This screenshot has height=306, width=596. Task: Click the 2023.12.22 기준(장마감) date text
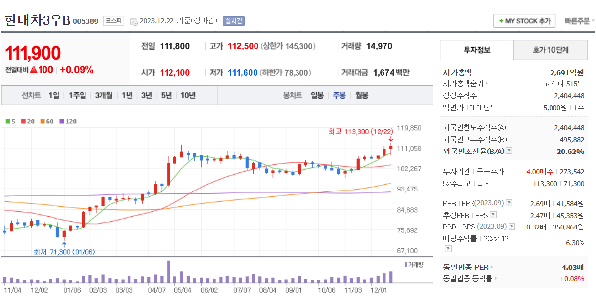click(x=179, y=21)
